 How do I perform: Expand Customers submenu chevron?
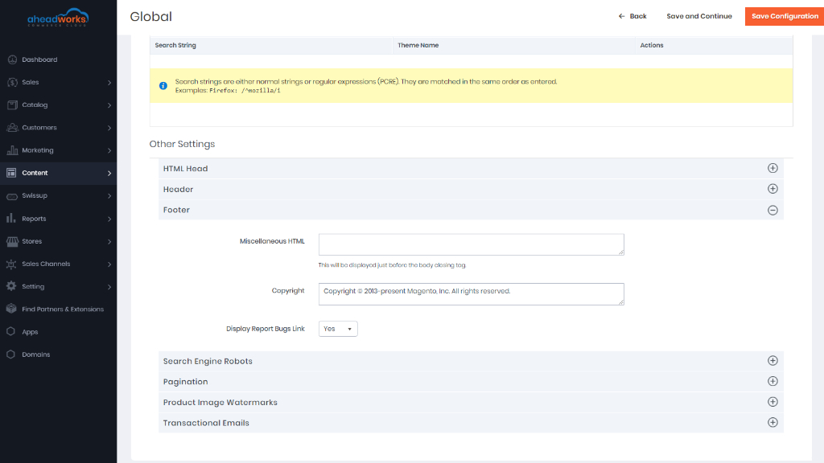tap(109, 128)
